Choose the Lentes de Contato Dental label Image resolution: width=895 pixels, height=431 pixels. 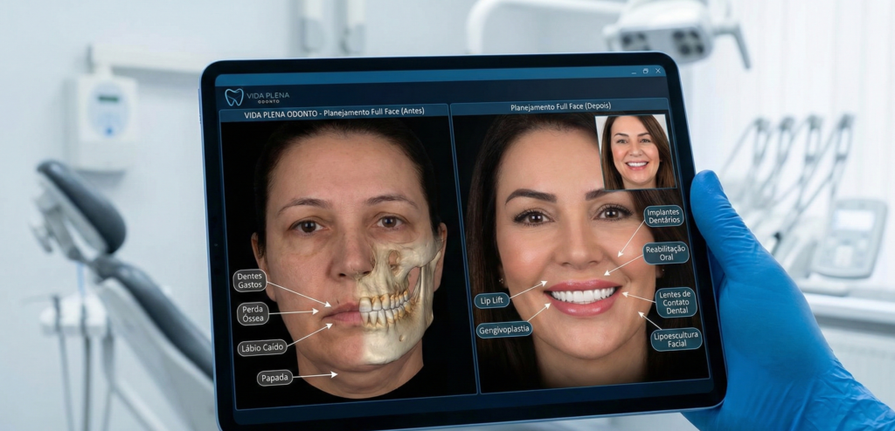pos(676,302)
